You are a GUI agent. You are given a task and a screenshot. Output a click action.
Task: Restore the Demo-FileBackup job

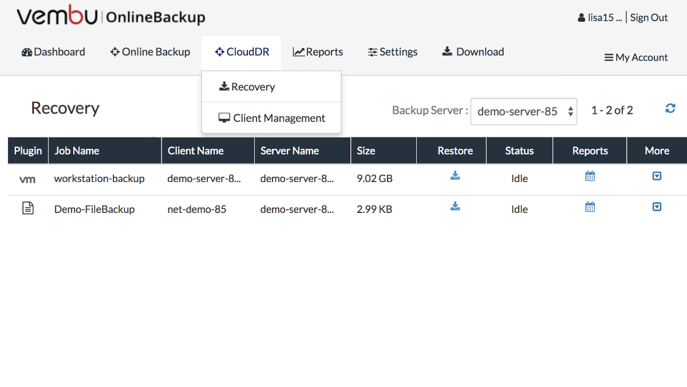tap(455, 206)
